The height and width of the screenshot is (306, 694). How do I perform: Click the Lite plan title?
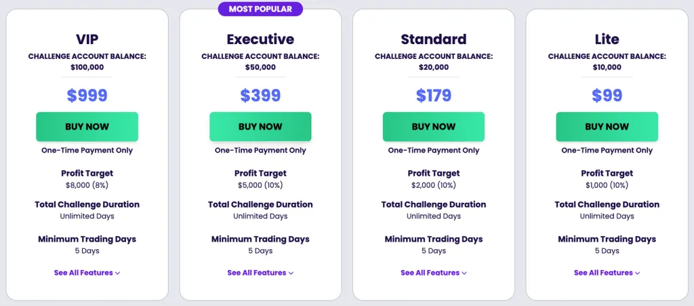pyautogui.click(x=607, y=39)
